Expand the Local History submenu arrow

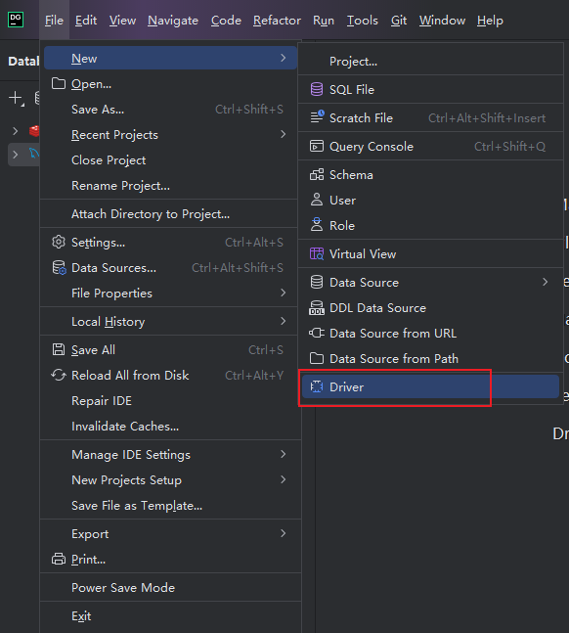click(284, 321)
